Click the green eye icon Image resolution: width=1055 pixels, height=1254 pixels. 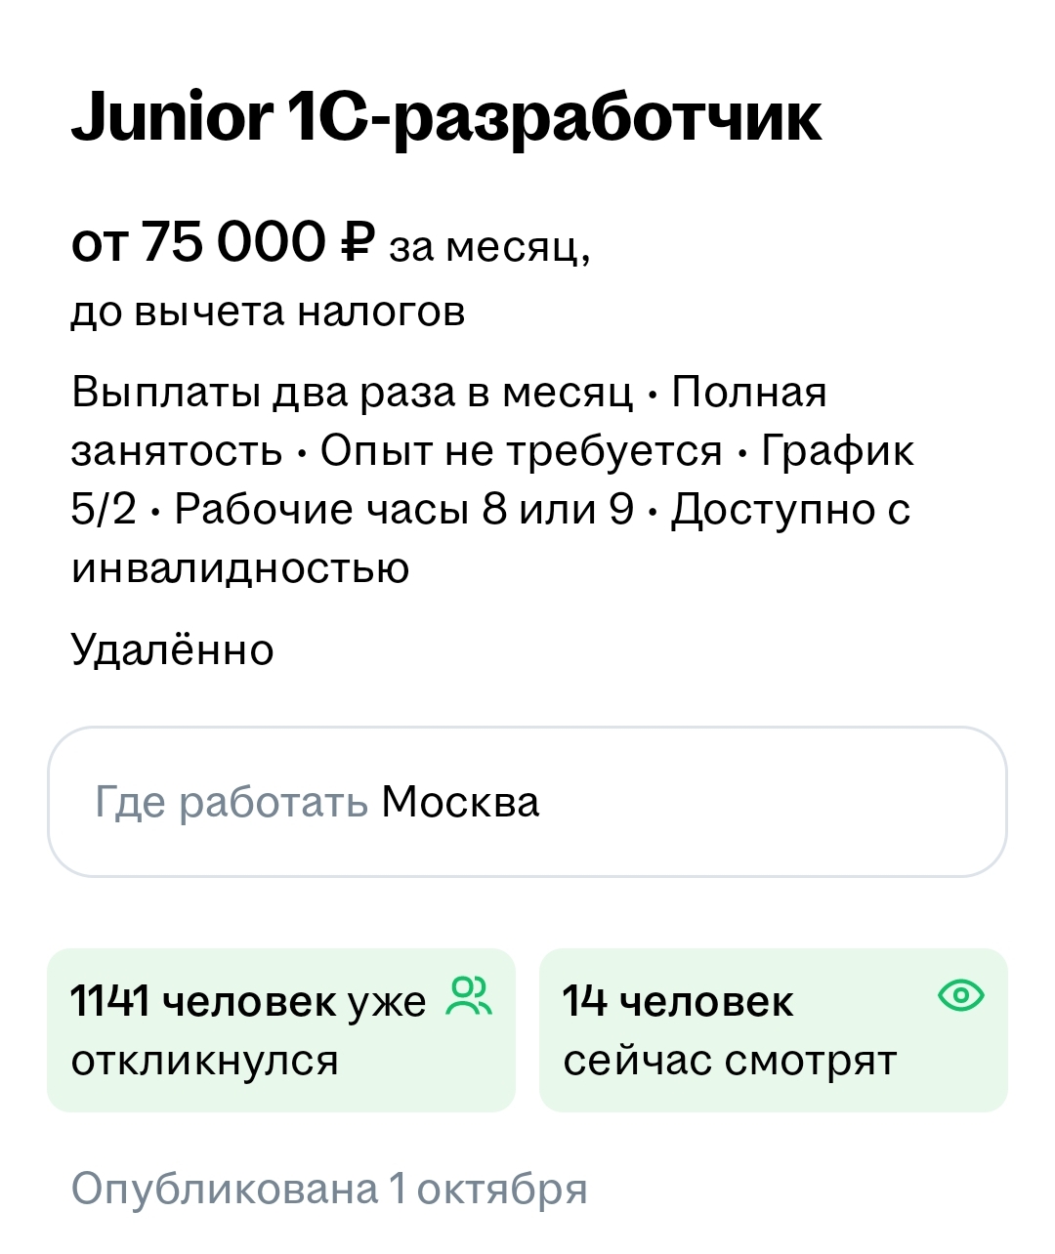960,995
